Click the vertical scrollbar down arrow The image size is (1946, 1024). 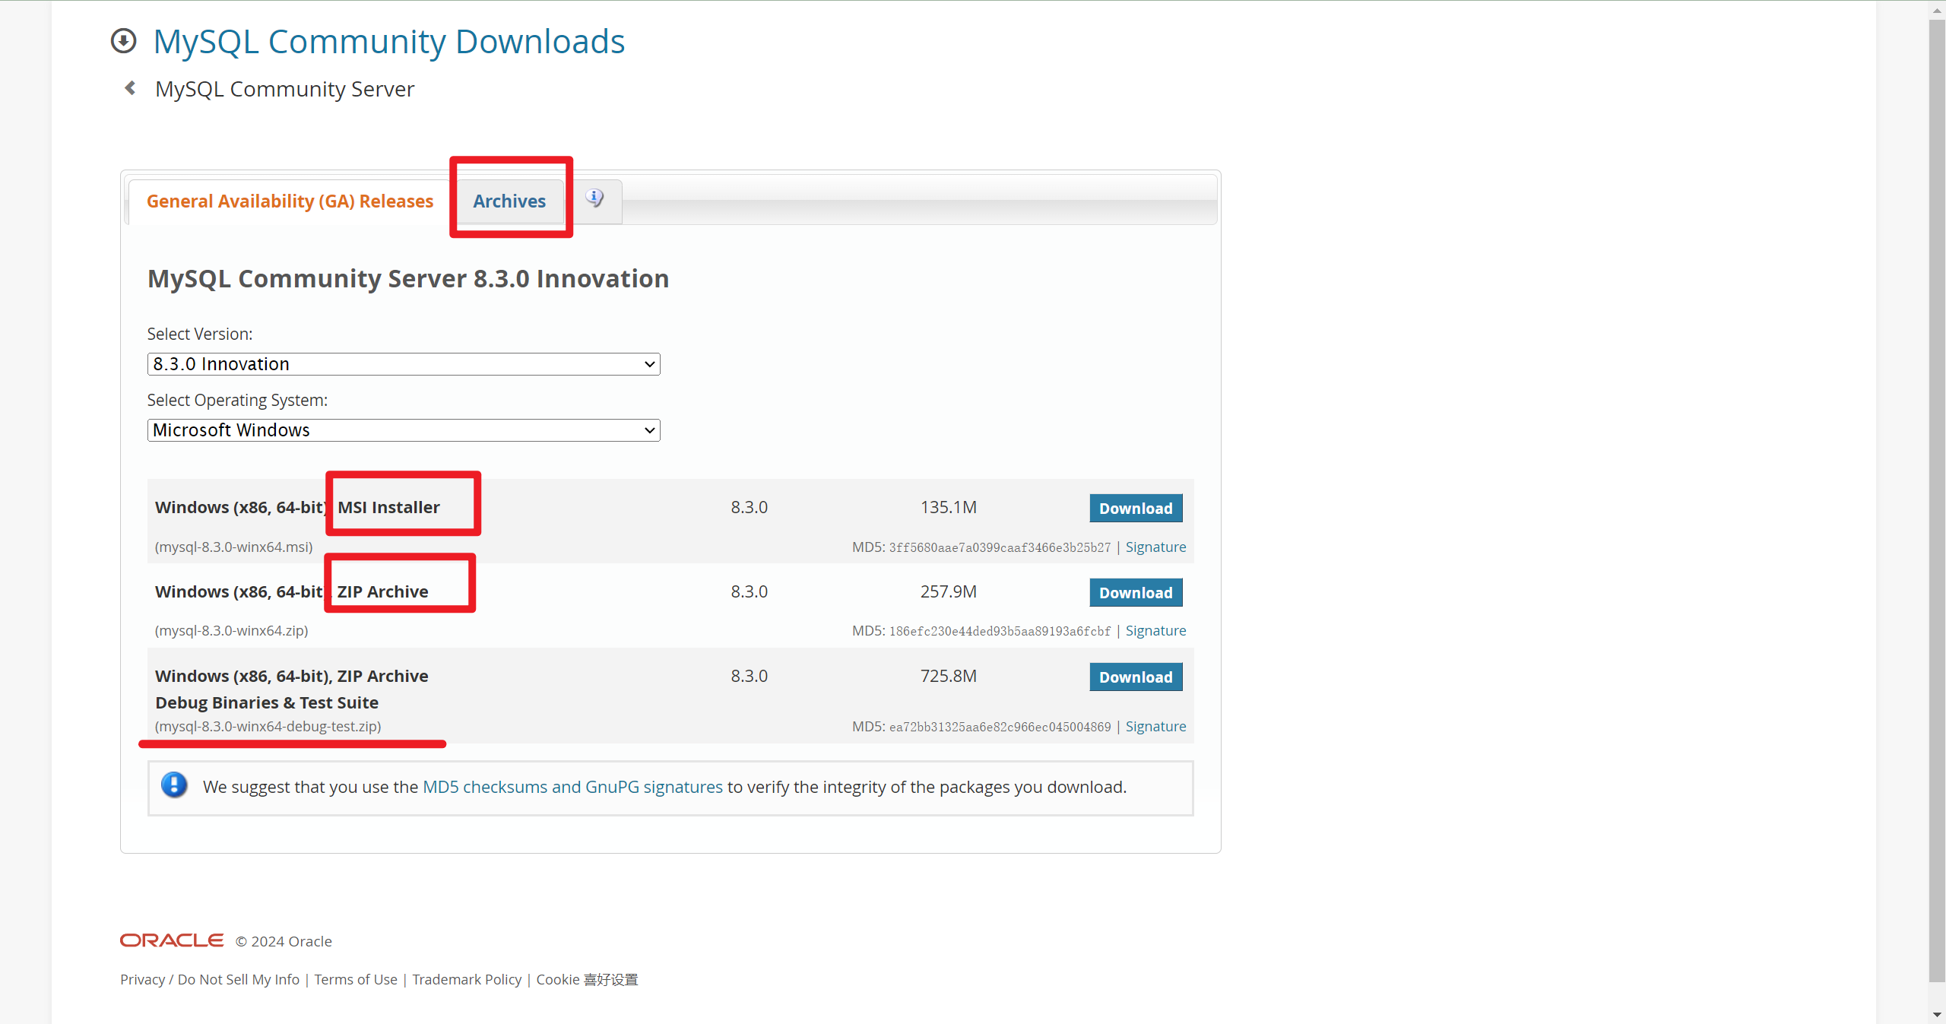pyautogui.click(x=1936, y=1015)
